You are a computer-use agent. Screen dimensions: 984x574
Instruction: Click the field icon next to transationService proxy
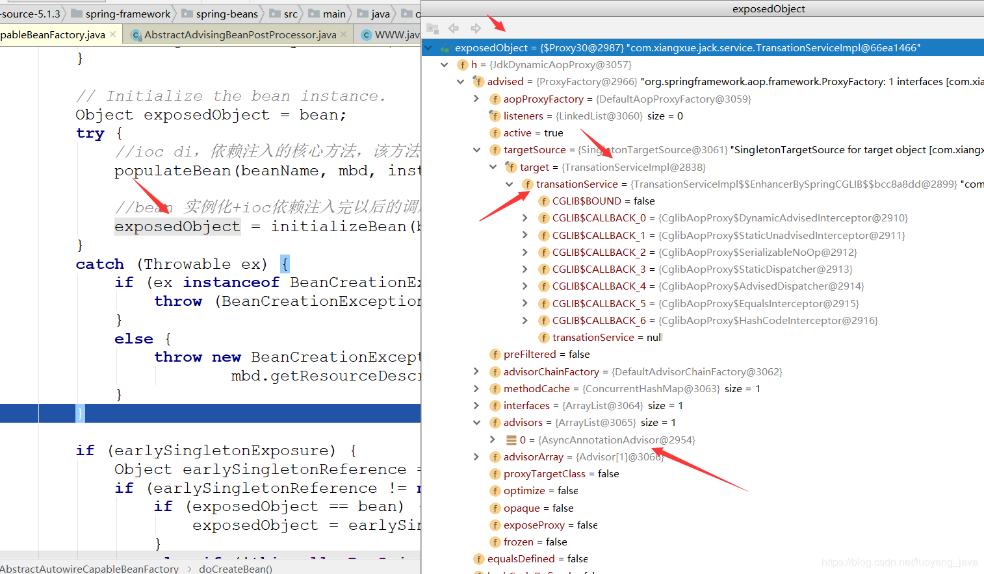[x=527, y=184]
